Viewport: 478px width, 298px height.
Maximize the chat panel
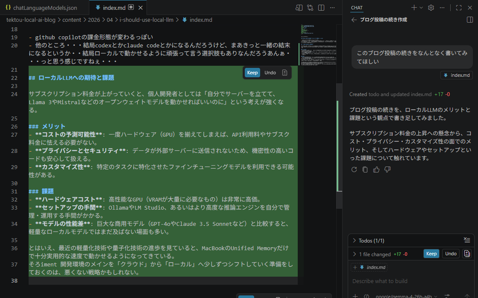(458, 7)
